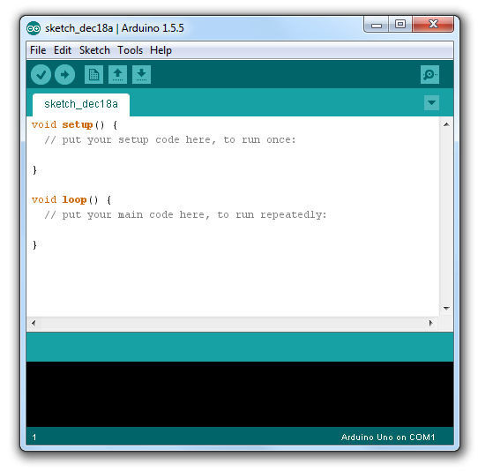Click the vertical scrollbar down arrow
478x471 pixels.
pos(446,309)
